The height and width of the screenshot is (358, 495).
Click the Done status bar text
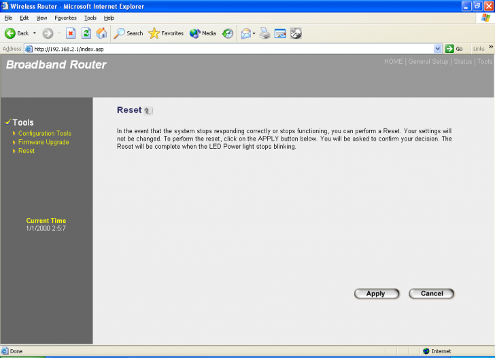pyautogui.click(x=16, y=351)
